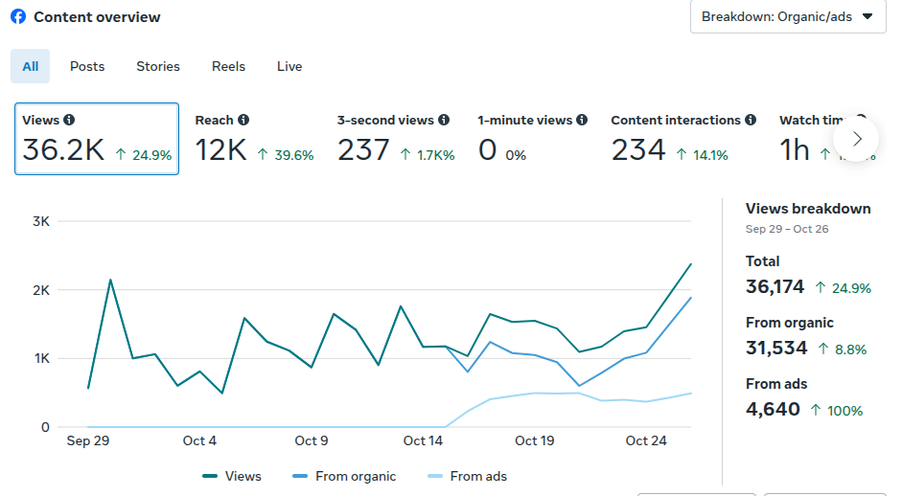The width and height of the screenshot is (902, 496).
Task: Open the Live tab
Action: pyautogui.click(x=289, y=66)
